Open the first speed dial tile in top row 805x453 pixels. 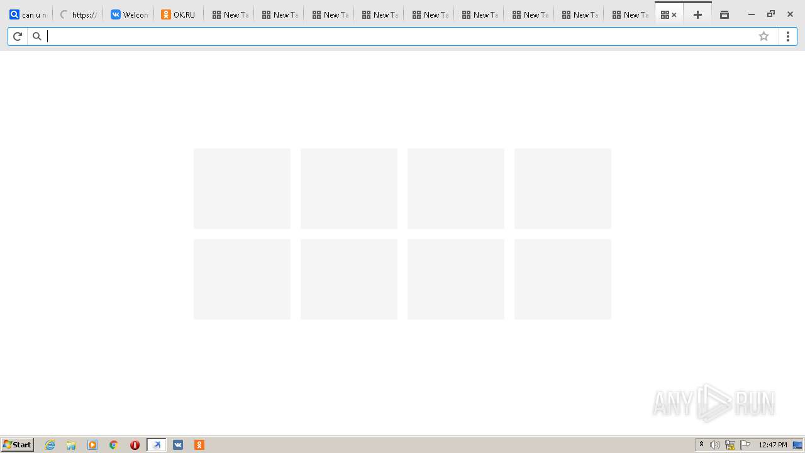tap(242, 189)
